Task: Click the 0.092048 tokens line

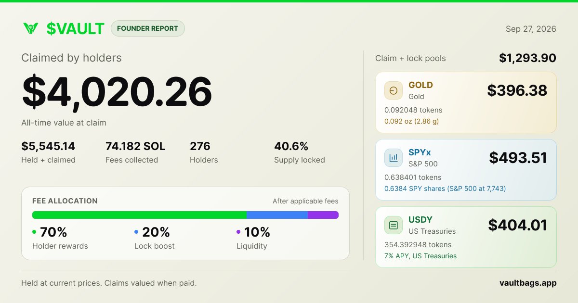Action: click(x=413, y=110)
